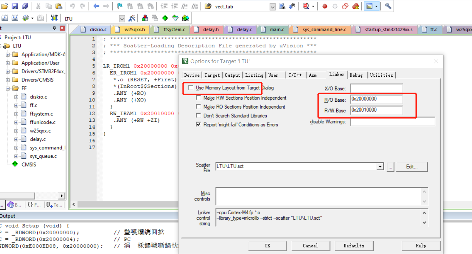This screenshot has width=472, height=254.
Task: Toggle Don't Search Standard Libraries checkbox
Action: [199, 116]
